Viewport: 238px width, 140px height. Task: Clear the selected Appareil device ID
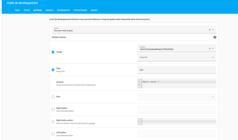[x=209, y=48]
